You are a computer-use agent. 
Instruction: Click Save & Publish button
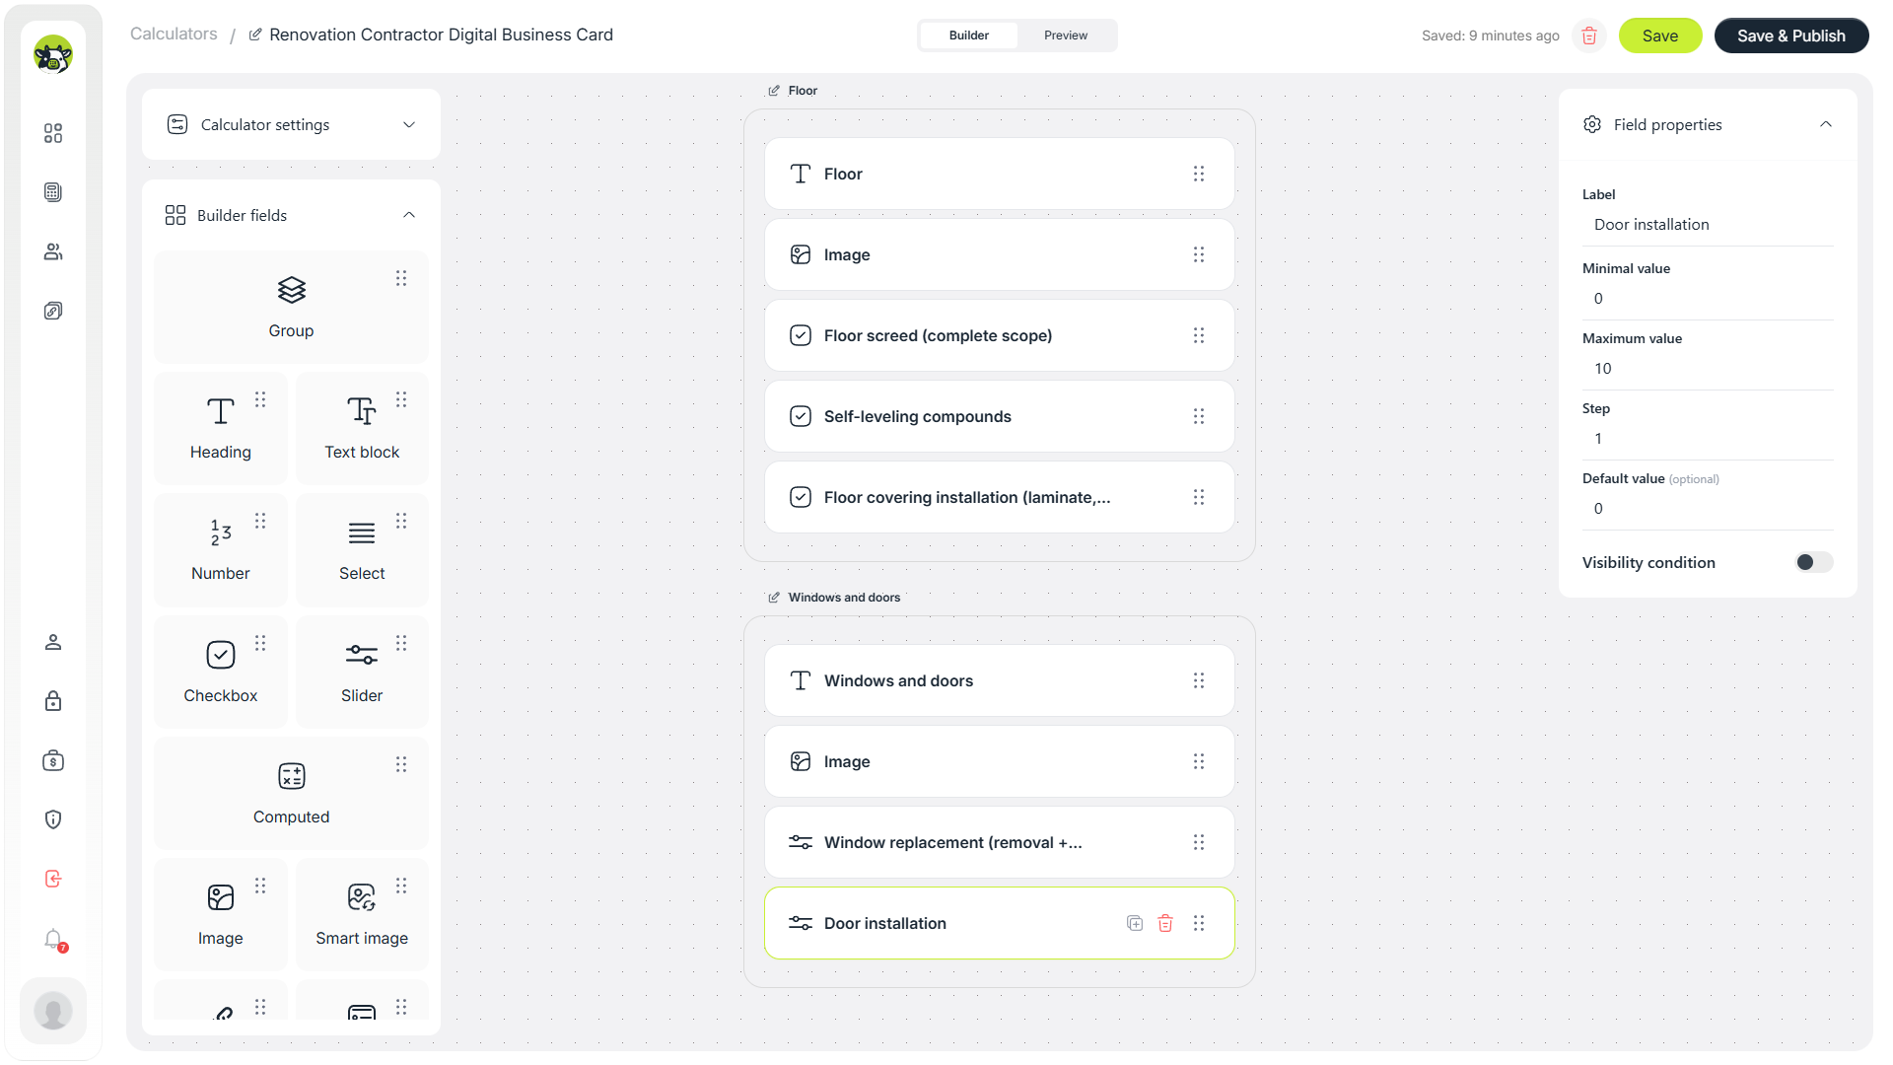(x=1791, y=35)
